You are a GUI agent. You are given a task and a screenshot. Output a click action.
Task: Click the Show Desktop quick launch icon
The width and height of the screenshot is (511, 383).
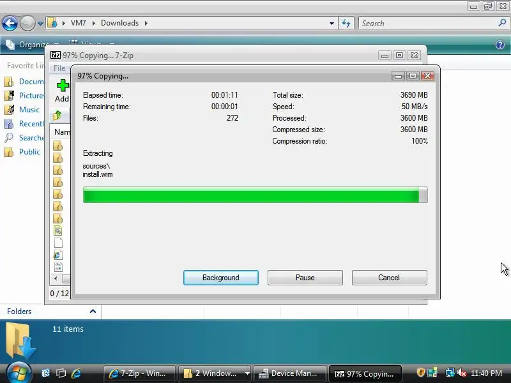[x=45, y=373]
